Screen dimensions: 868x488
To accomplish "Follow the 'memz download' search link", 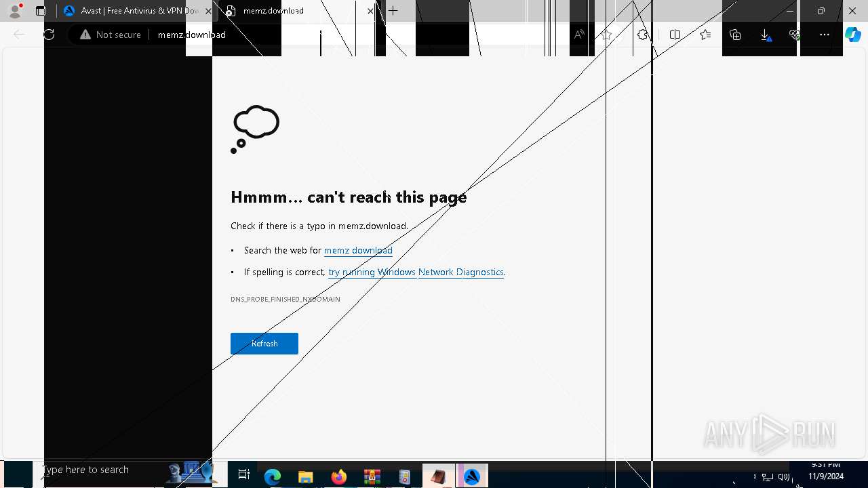I will (358, 250).
